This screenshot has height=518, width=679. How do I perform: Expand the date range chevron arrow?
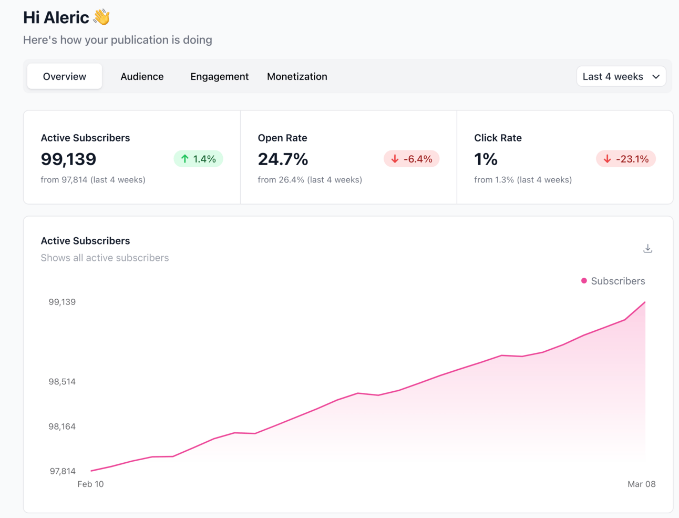coord(656,77)
